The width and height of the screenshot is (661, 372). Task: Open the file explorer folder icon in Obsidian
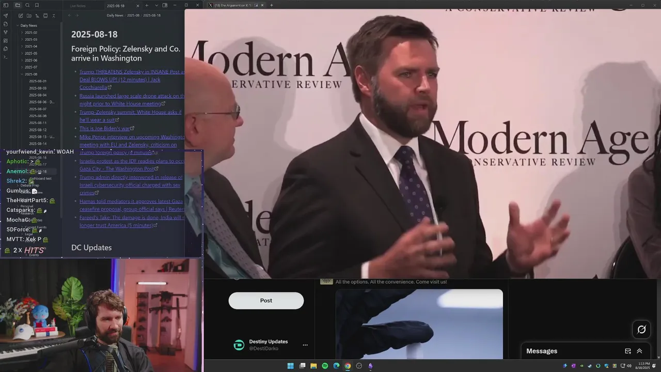(18, 5)
